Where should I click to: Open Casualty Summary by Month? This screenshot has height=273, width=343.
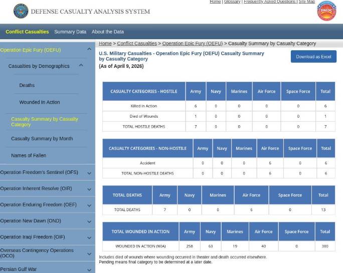pyautogui.click(x=42, y=139)
